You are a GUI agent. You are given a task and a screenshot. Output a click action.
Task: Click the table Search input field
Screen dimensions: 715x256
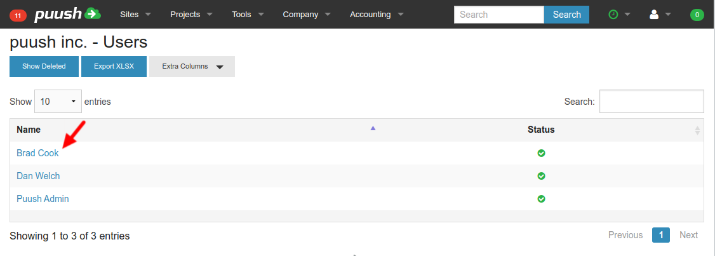tap(651, 101)
